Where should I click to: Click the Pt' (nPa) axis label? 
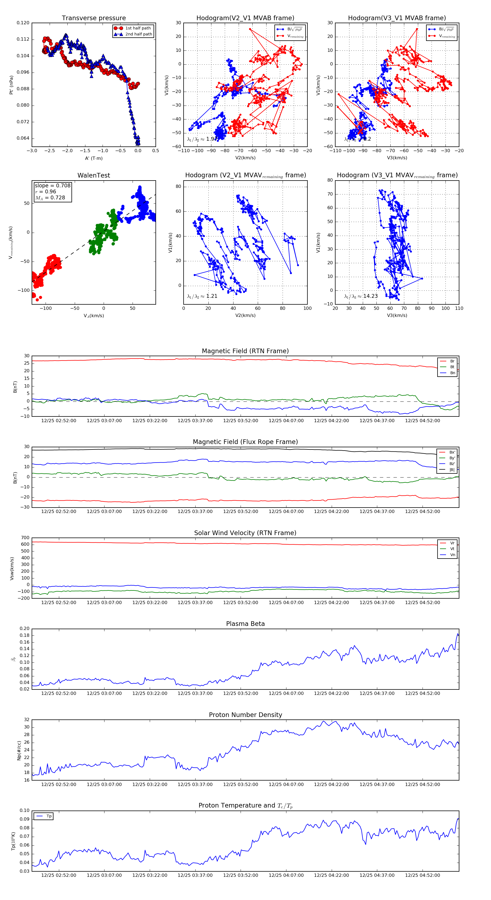(x=11, y=85)
